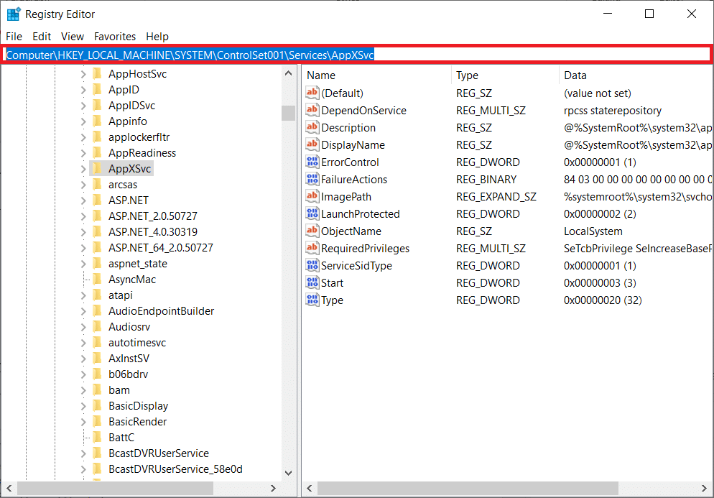Expand the AppXSvc key
The width and height of the screenshot is (714, 498).
tap(83, 169)
